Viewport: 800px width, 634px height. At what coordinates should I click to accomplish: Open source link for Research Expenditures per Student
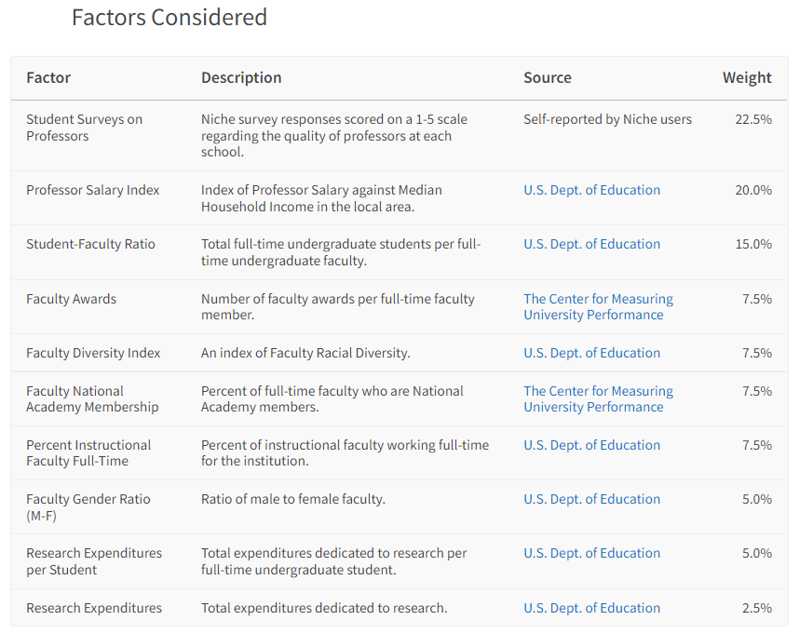pos(591,553)
